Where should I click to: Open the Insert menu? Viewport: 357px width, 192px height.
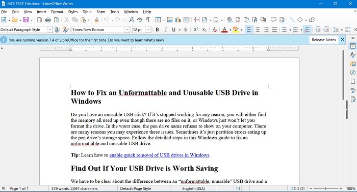pos(41,12)
